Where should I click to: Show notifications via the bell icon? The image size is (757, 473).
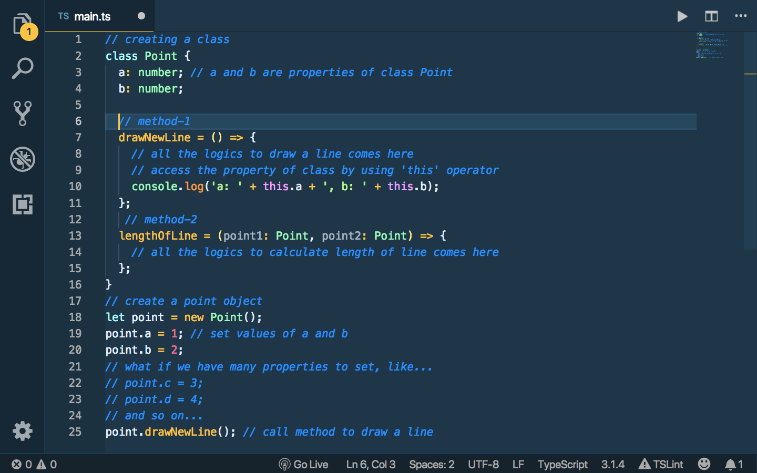pos(732,465)
